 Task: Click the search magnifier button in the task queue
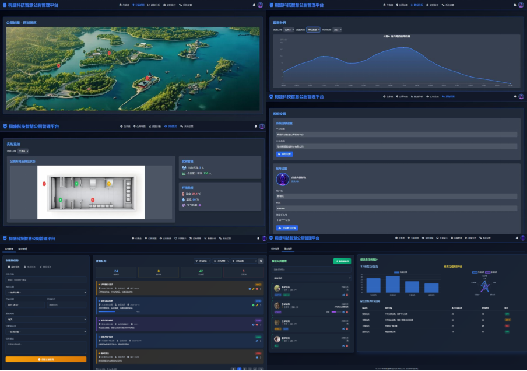(x=261, y=261)
